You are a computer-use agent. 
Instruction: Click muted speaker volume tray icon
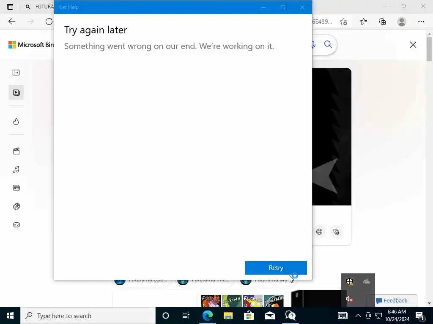point(349,299)
